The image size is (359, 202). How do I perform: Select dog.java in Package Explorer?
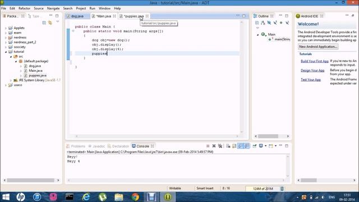[35, 66]
